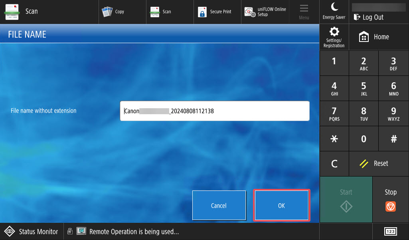Screen dimensions: 409x240
Task: Click the 123 counter check icon
Action: [x=391, y=231]
